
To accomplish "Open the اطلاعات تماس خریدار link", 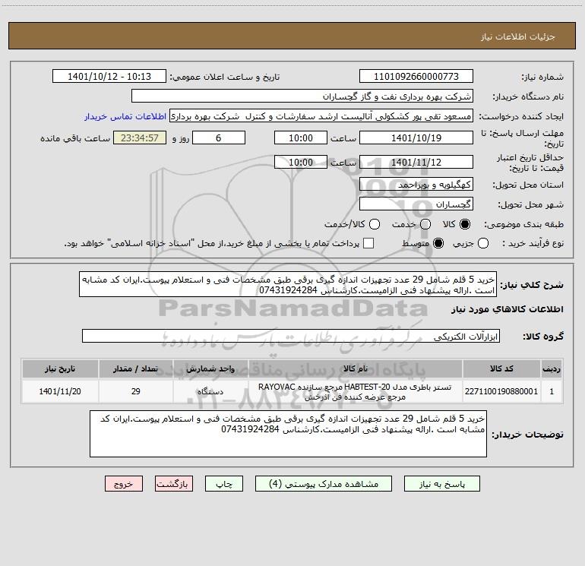I will pyautogui.click(x=125, y=116).
